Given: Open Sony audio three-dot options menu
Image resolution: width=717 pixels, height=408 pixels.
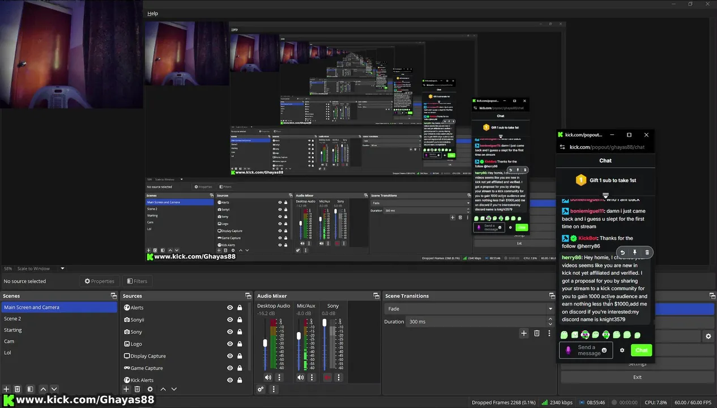Looking at the screenshot, I should (339, 377).
